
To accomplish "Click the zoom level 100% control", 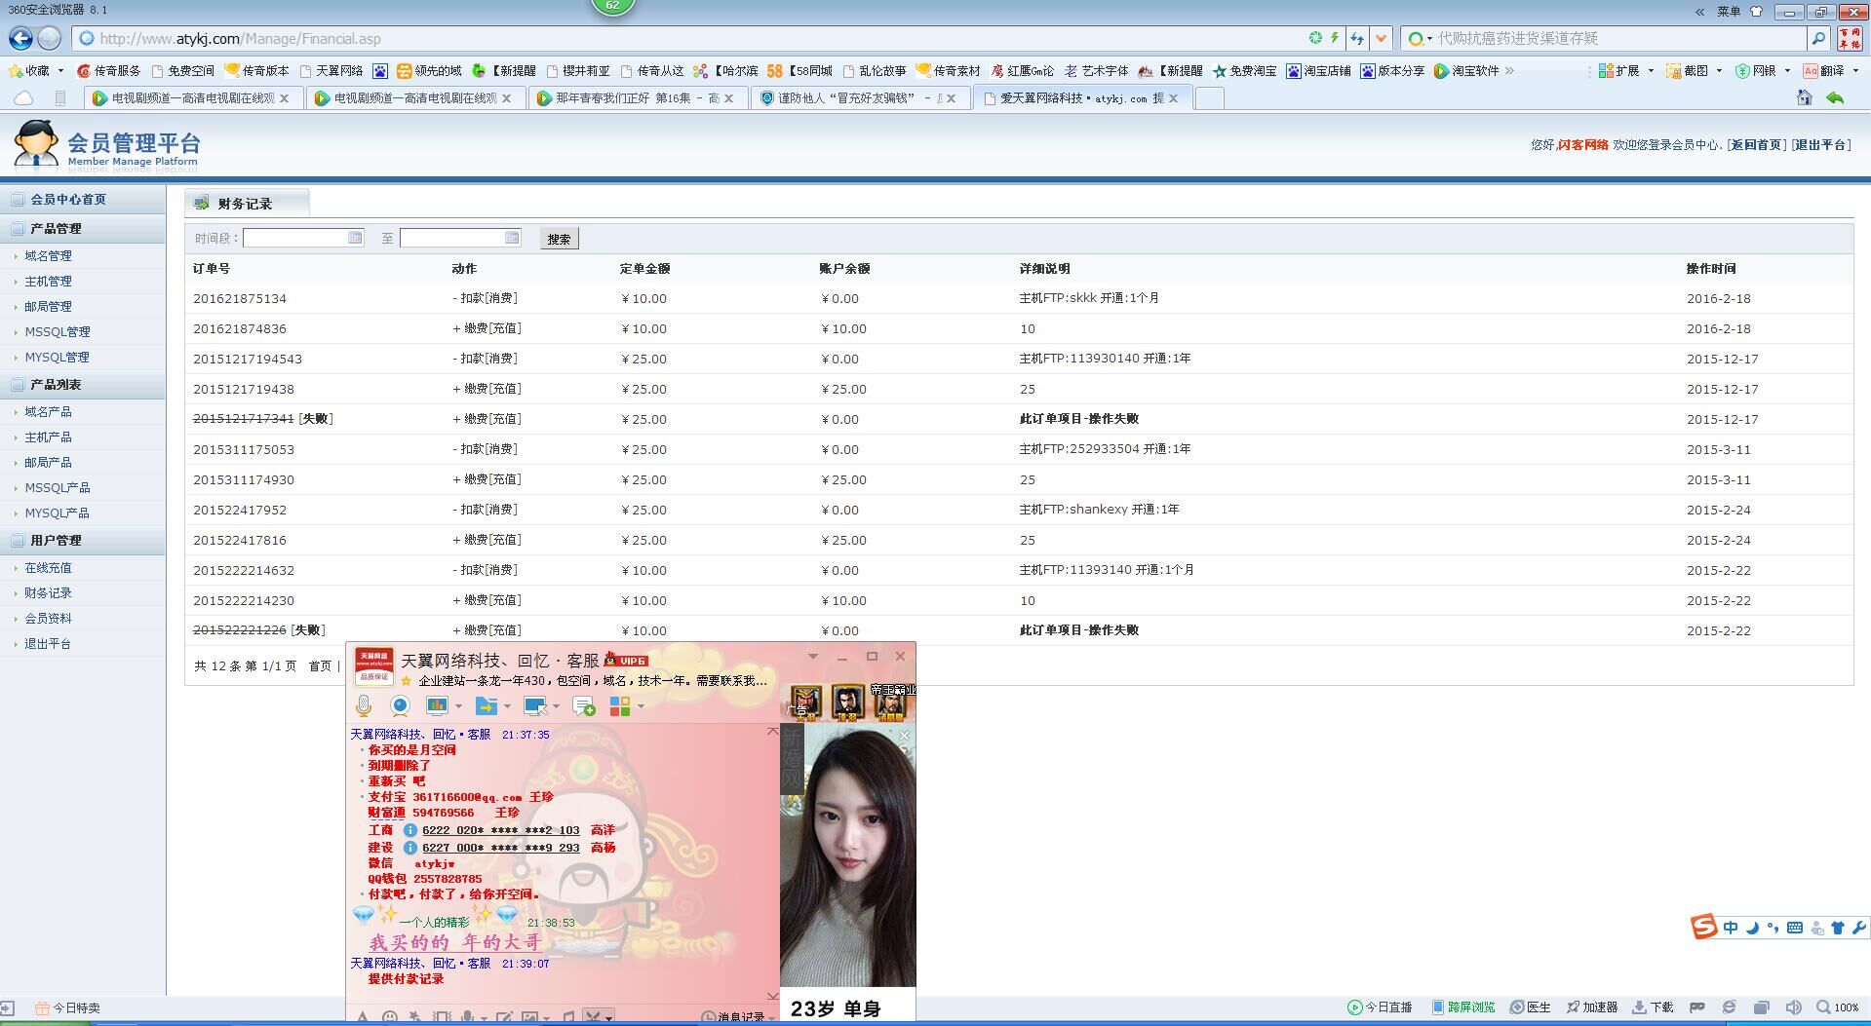I will click(1838, 1007).
